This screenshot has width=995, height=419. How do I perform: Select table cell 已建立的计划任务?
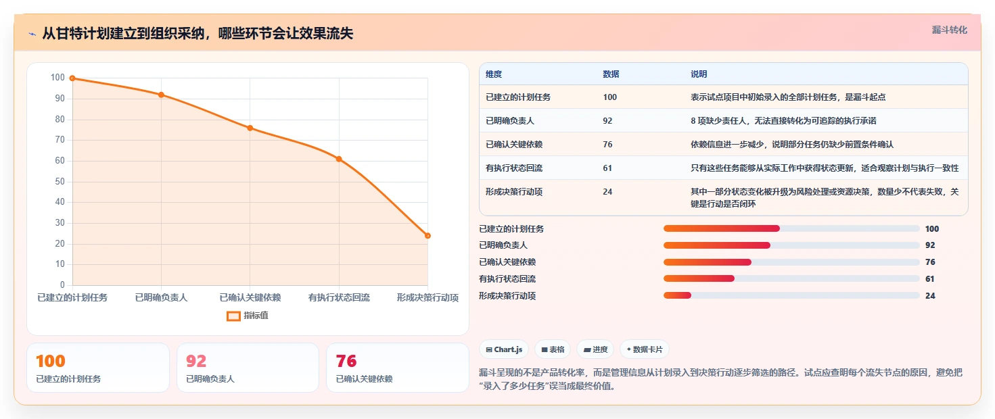coord(518,97)
